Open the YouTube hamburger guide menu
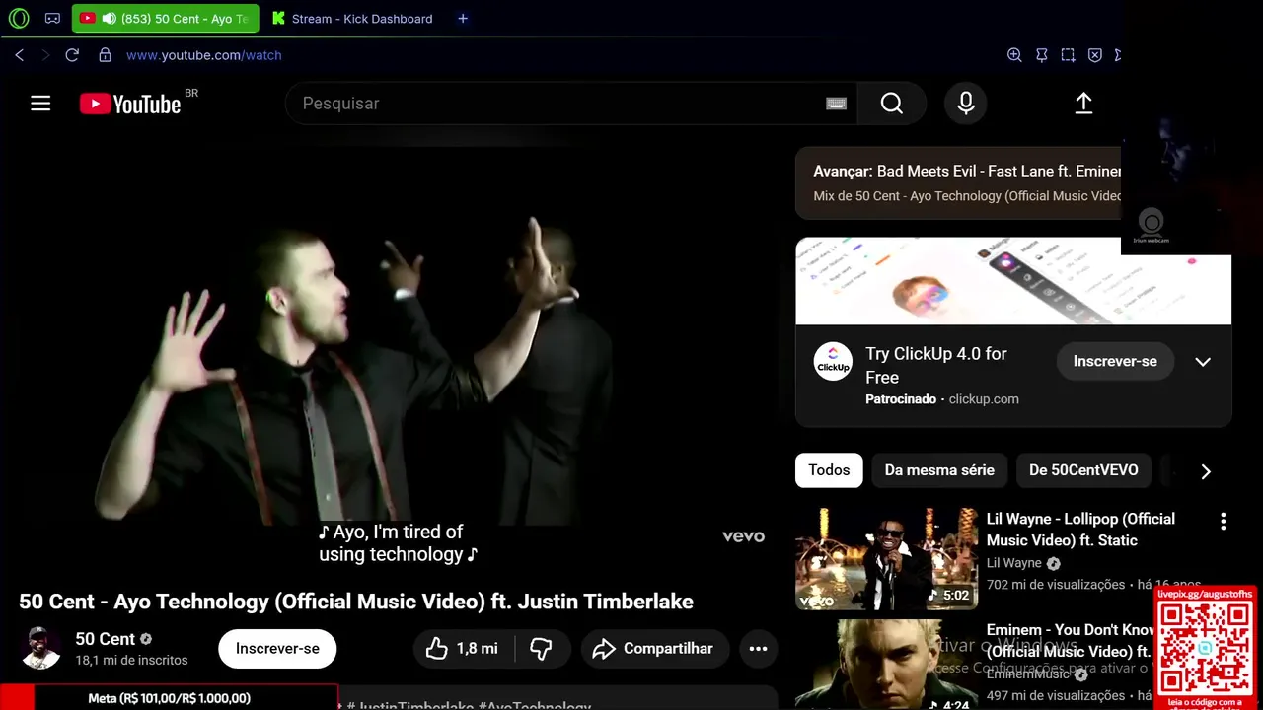The width and height of the screenshot is (1263, 710). [40, 104]
